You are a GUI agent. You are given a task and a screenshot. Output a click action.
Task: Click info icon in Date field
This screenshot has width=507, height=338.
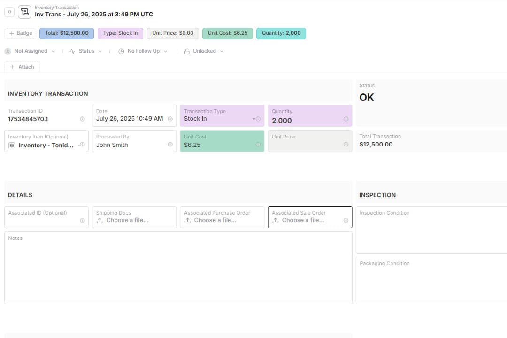170,119
